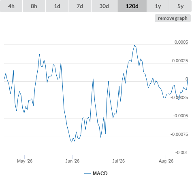Open the 7d time range

[x=80, y=6]
